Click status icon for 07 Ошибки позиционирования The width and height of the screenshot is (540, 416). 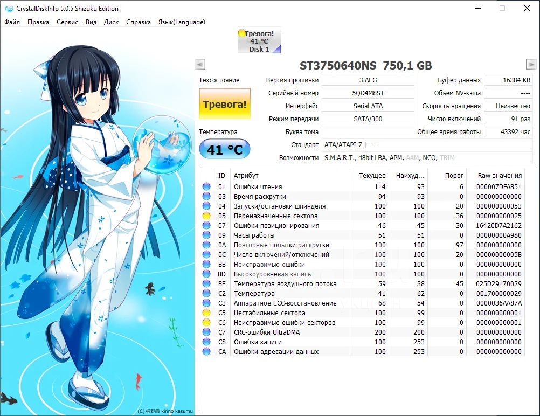206,226
